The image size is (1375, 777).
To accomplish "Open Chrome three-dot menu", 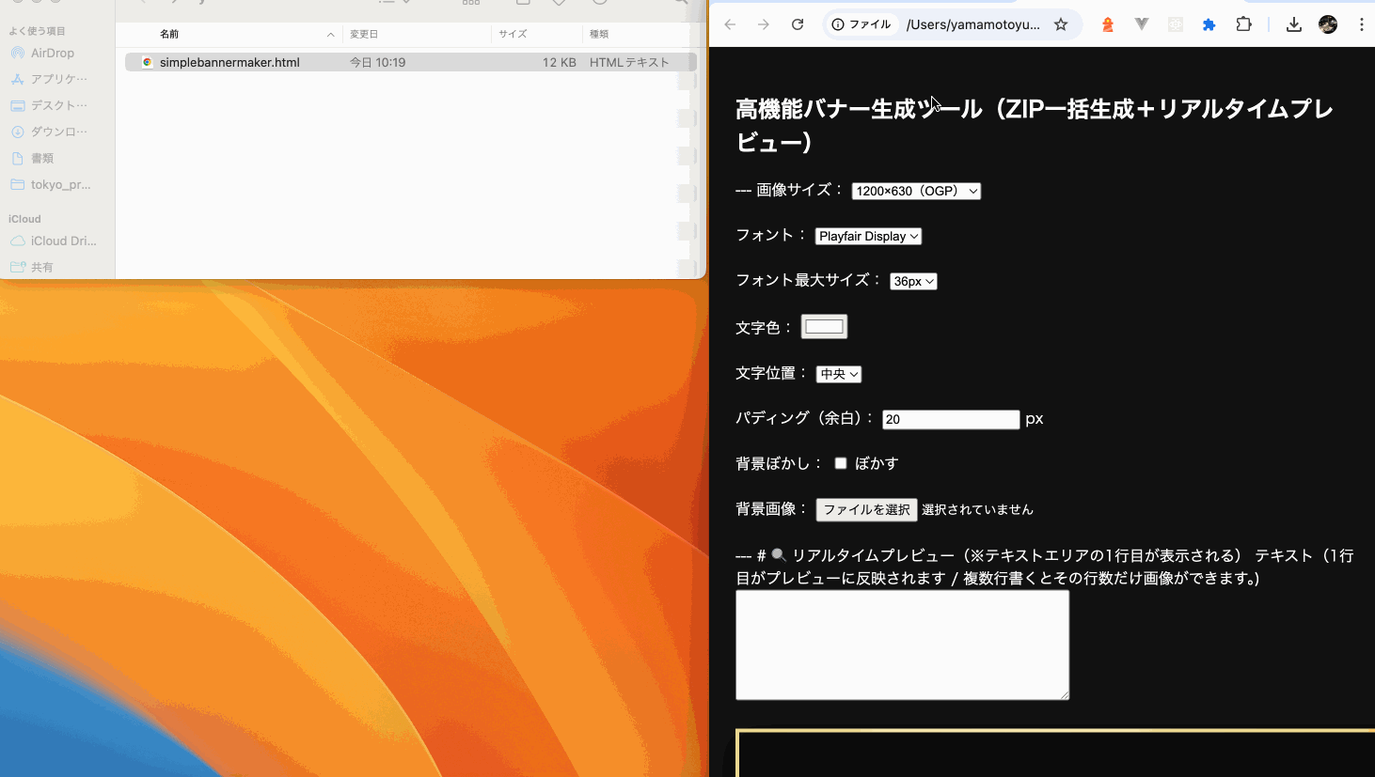I will point(1361,24).
